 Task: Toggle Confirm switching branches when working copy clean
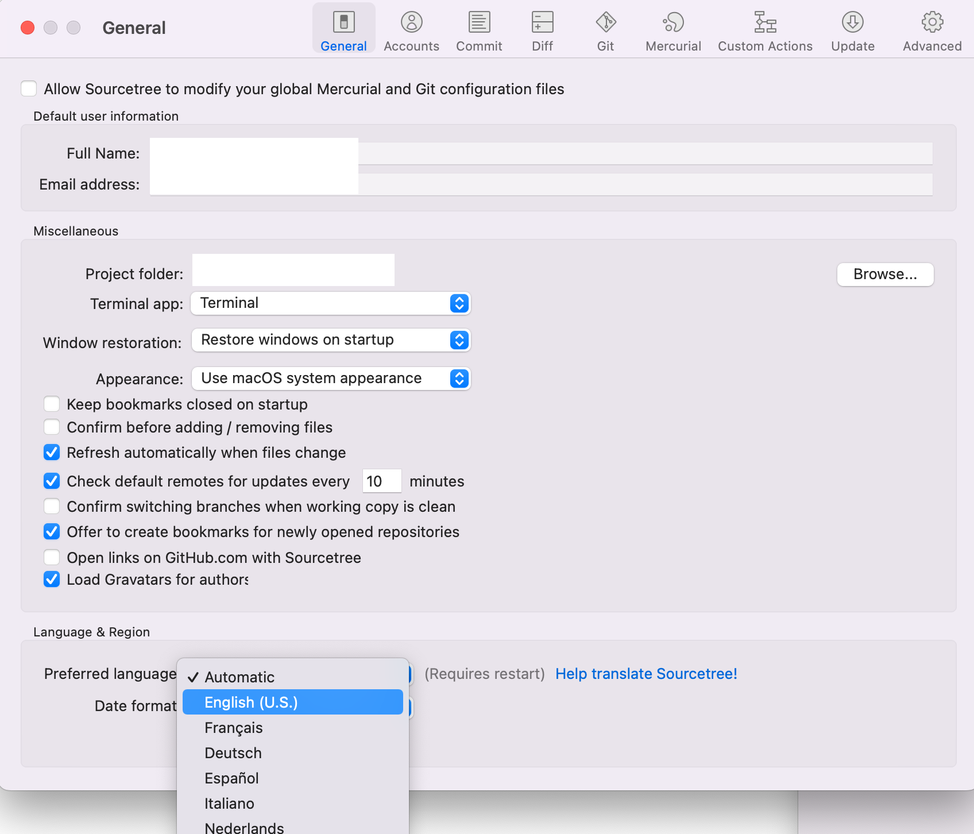pyautogui.click(x=52, y=506)
